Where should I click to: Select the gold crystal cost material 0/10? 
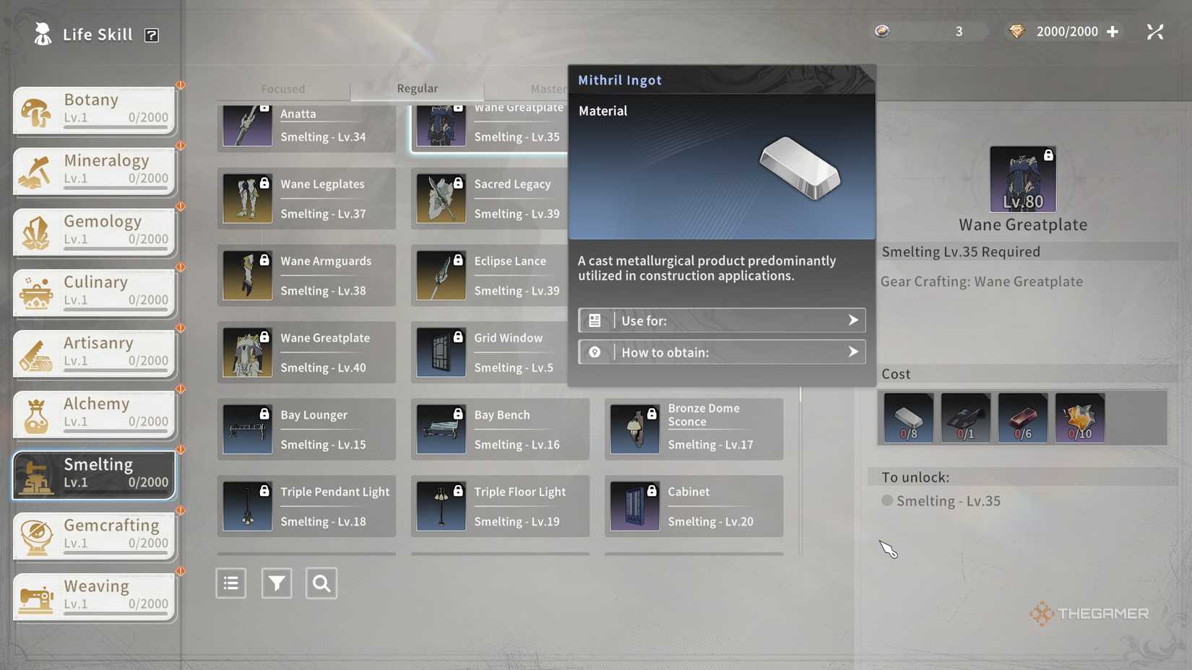[1079, 418]
